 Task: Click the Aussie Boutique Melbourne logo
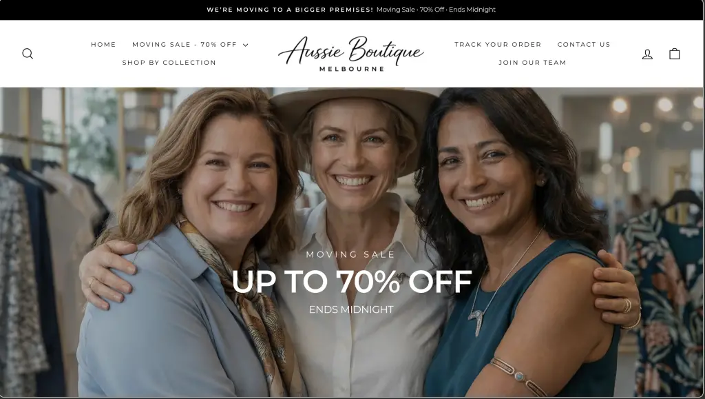(x=351, y=54)
